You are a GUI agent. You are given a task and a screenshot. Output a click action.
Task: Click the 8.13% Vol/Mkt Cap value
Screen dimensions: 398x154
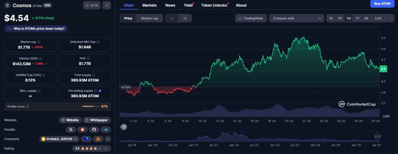pyautogui.click(x=30, y=80)
